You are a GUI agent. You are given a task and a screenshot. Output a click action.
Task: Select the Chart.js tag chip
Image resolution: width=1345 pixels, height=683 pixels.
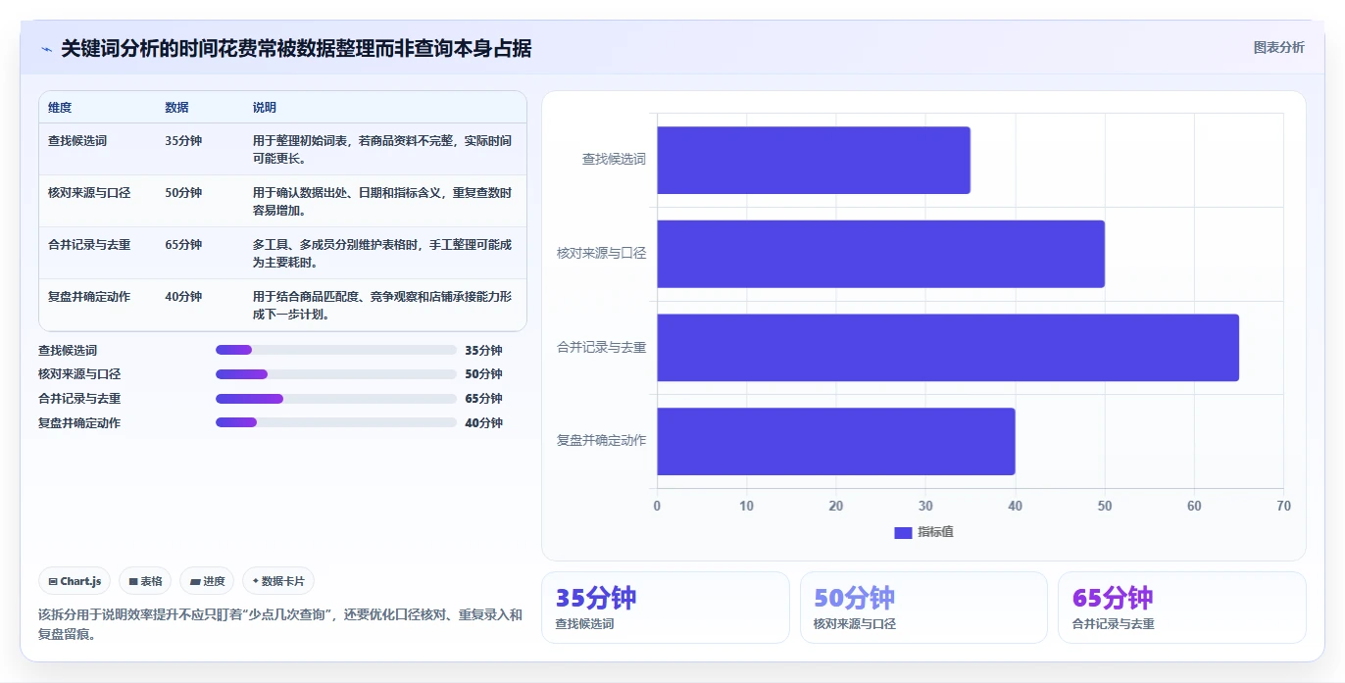coord(75,581)
